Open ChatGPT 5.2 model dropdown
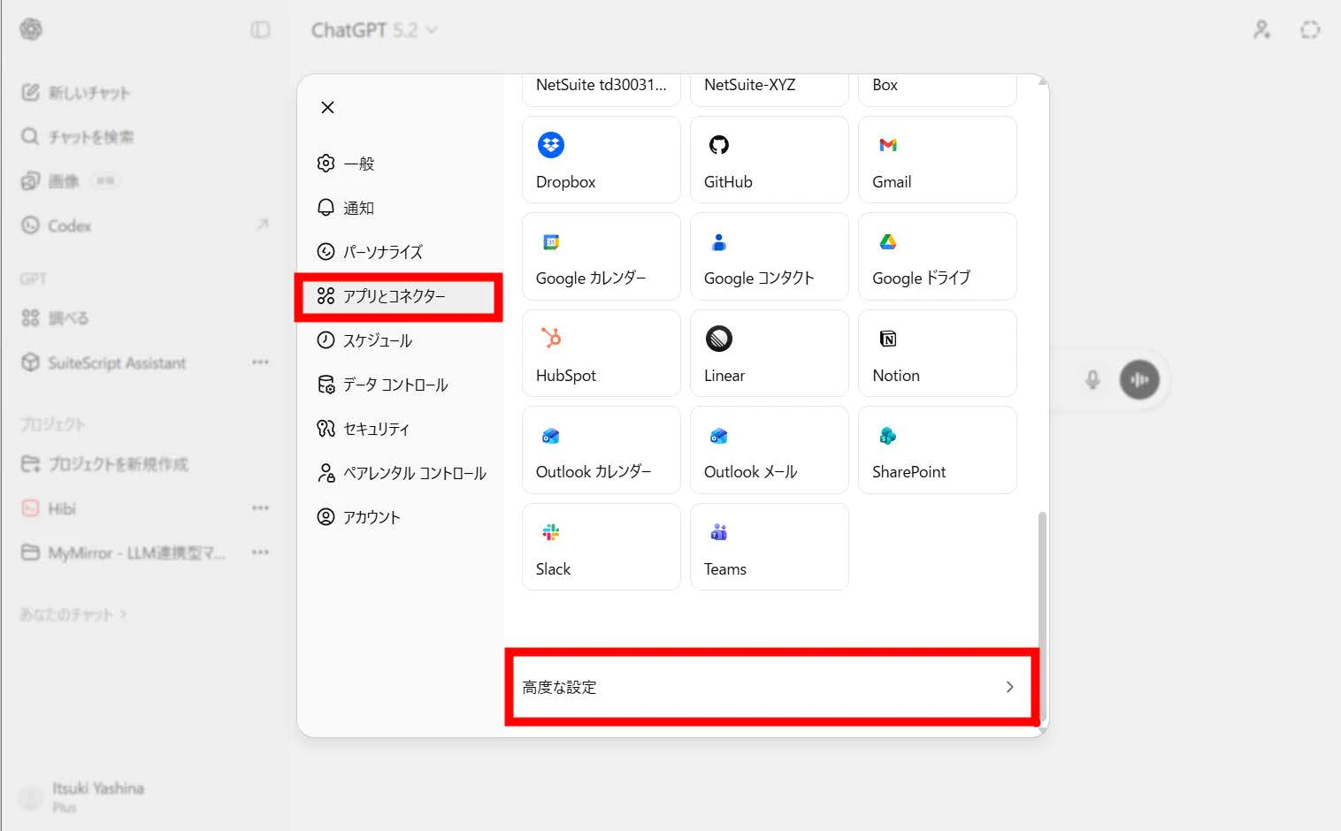Screen dimensions: 1341x831 pos(374,30)
